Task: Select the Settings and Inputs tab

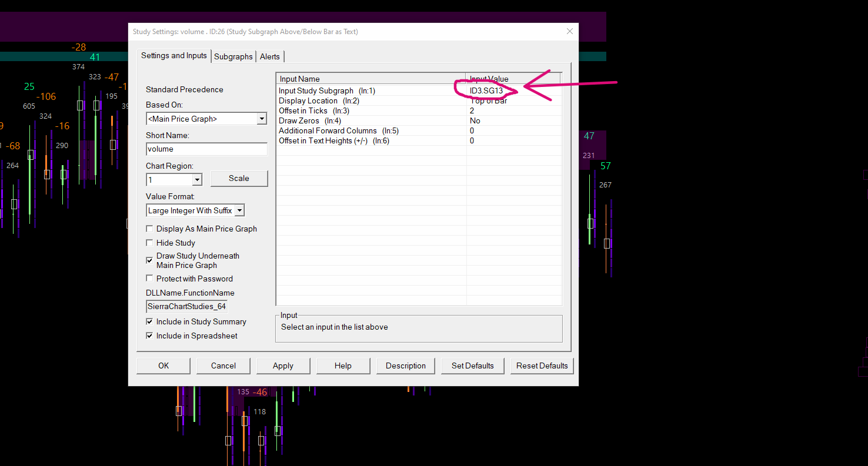Action: 174,55
